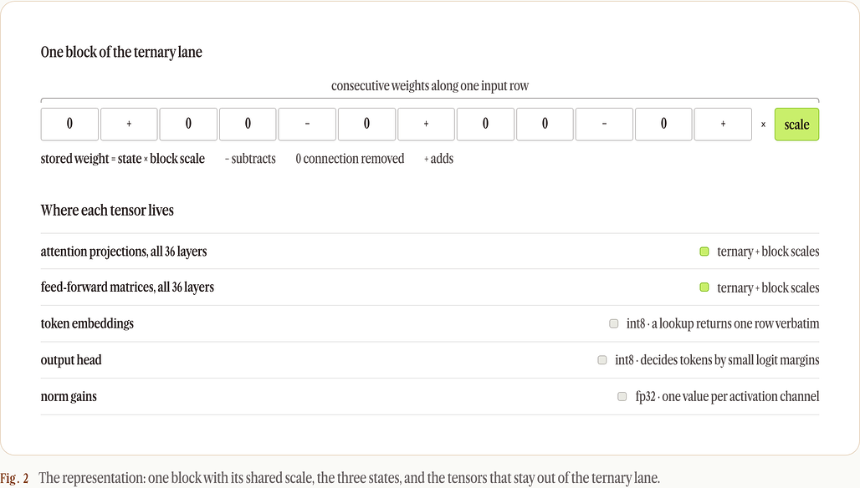This screenshot has width=860, height=488.
Task: Click the green scale box
Action: pos(796,125)
